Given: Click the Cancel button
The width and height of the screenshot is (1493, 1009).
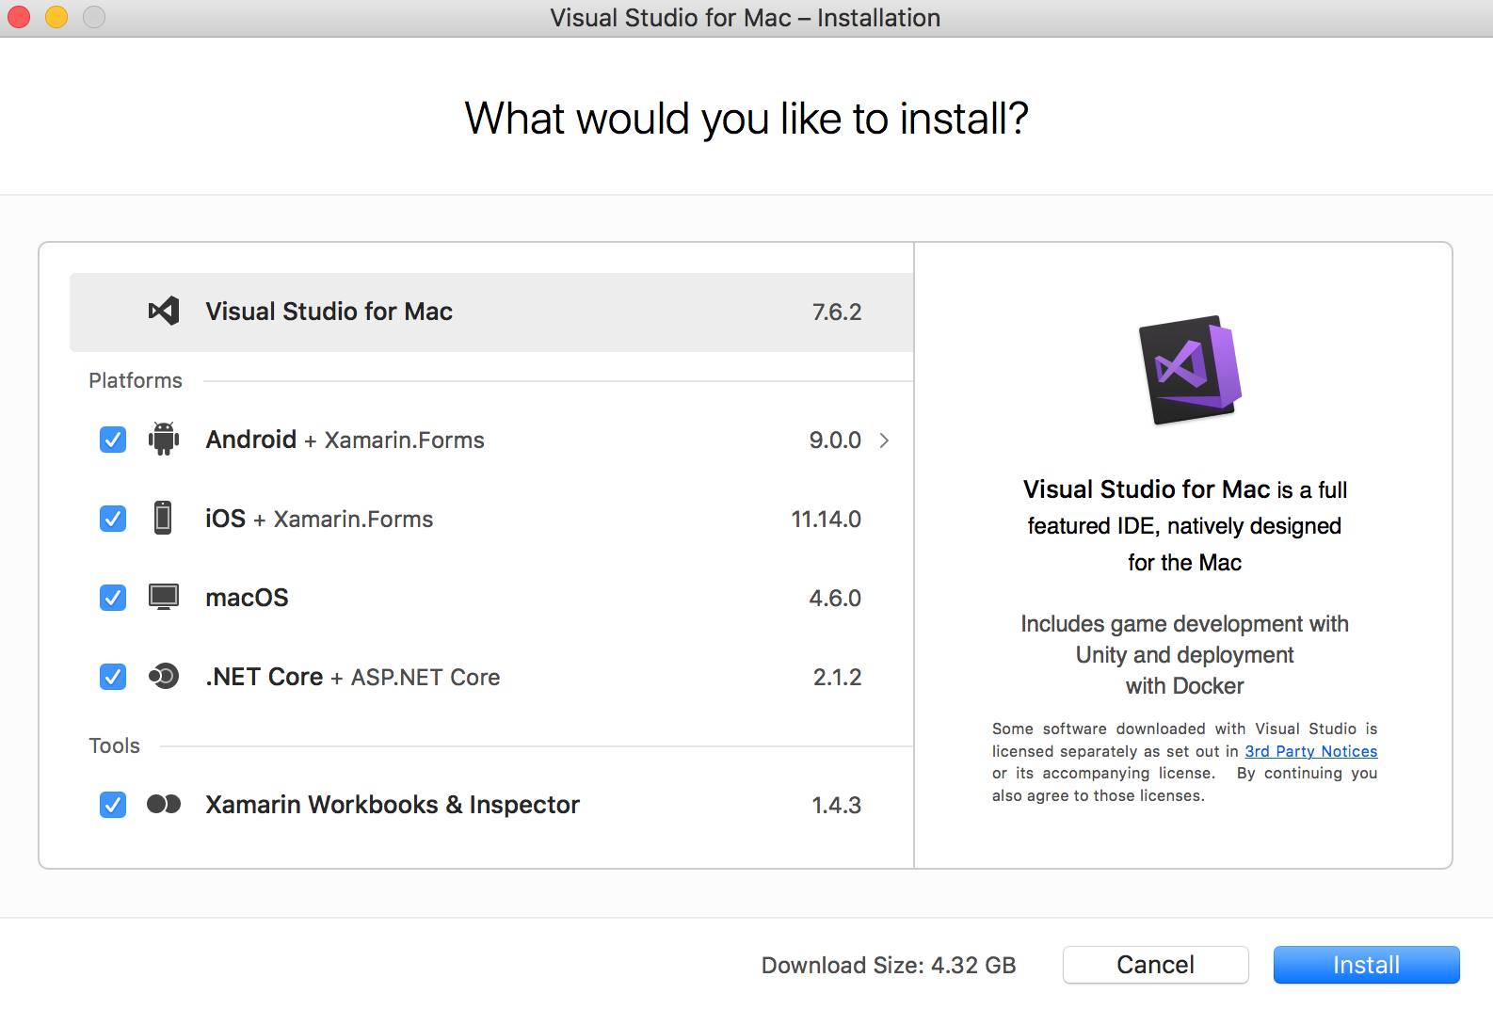Looking at the screenshot, I should click(x=1155, y=965).
